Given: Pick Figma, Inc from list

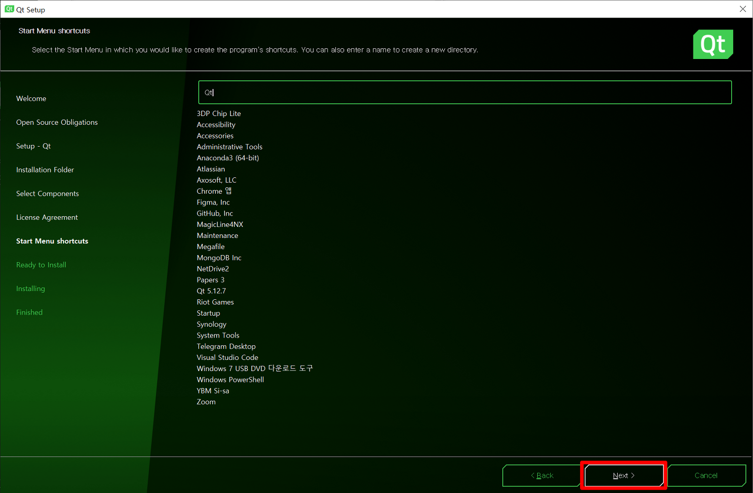Looking at the screenshot, I should [214, 203].
